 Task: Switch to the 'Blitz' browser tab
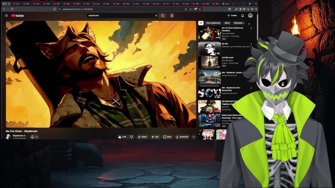[26, 4]
